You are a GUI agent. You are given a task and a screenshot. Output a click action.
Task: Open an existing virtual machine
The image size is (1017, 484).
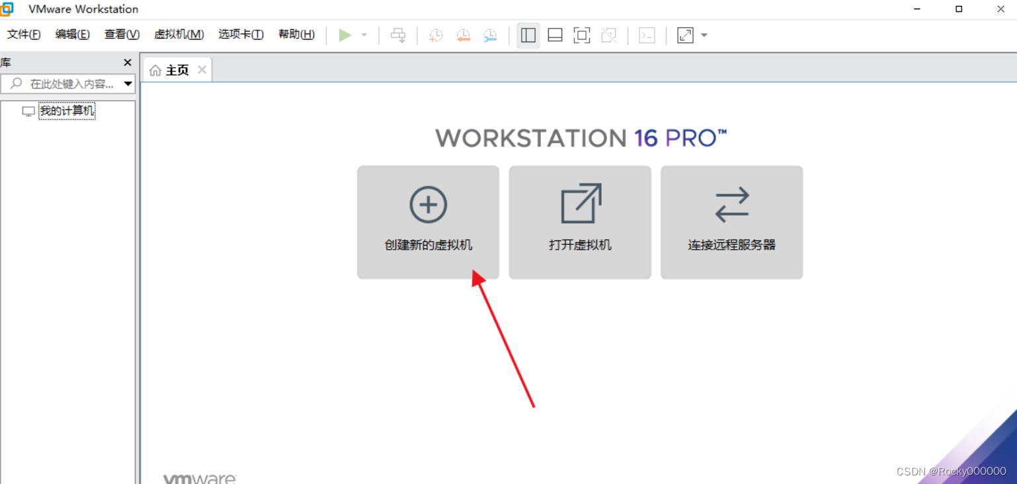pos(580,221)
